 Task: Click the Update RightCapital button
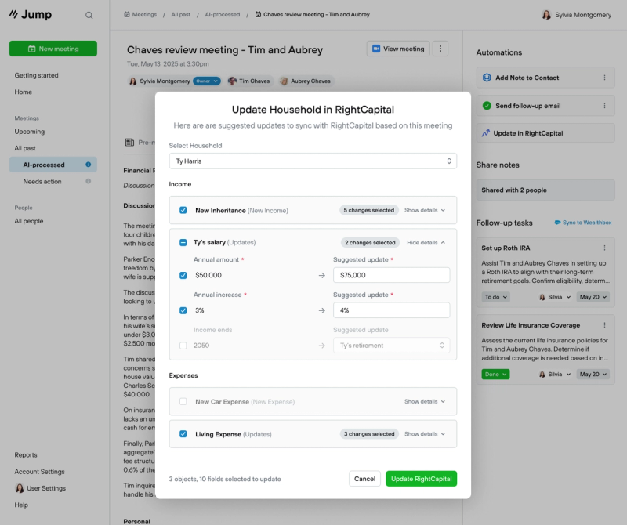pos(421,479)
